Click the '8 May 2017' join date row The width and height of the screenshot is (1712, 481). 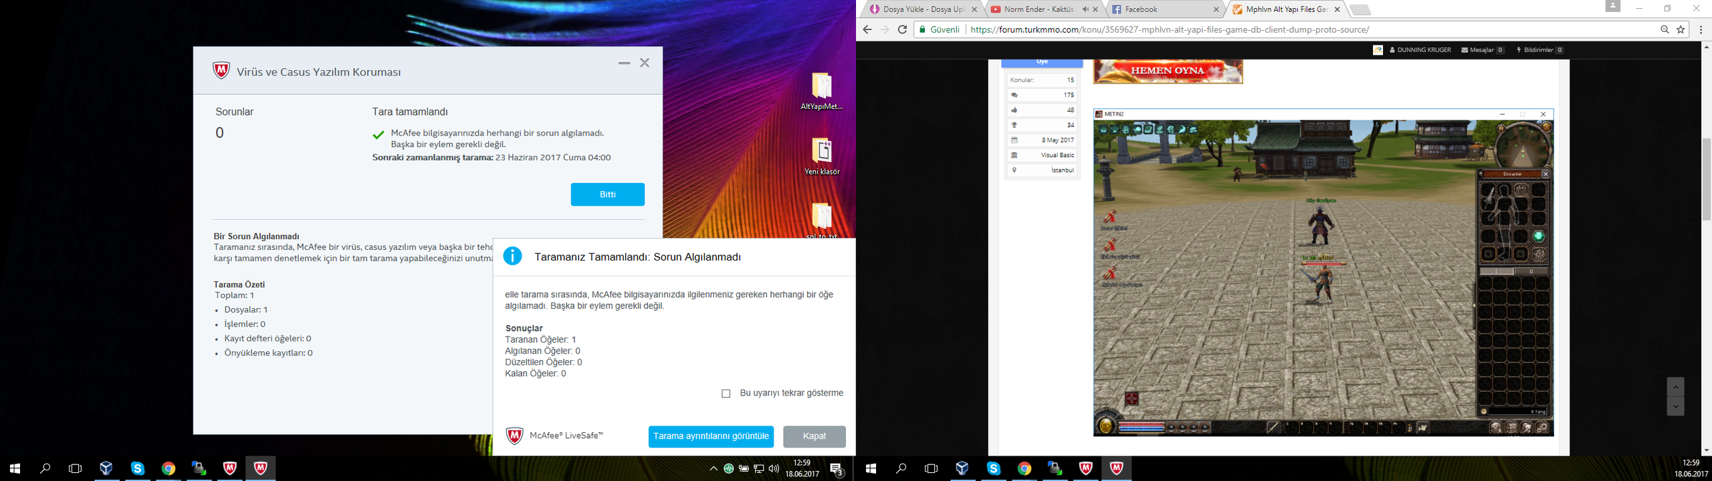click(1042, 140)
